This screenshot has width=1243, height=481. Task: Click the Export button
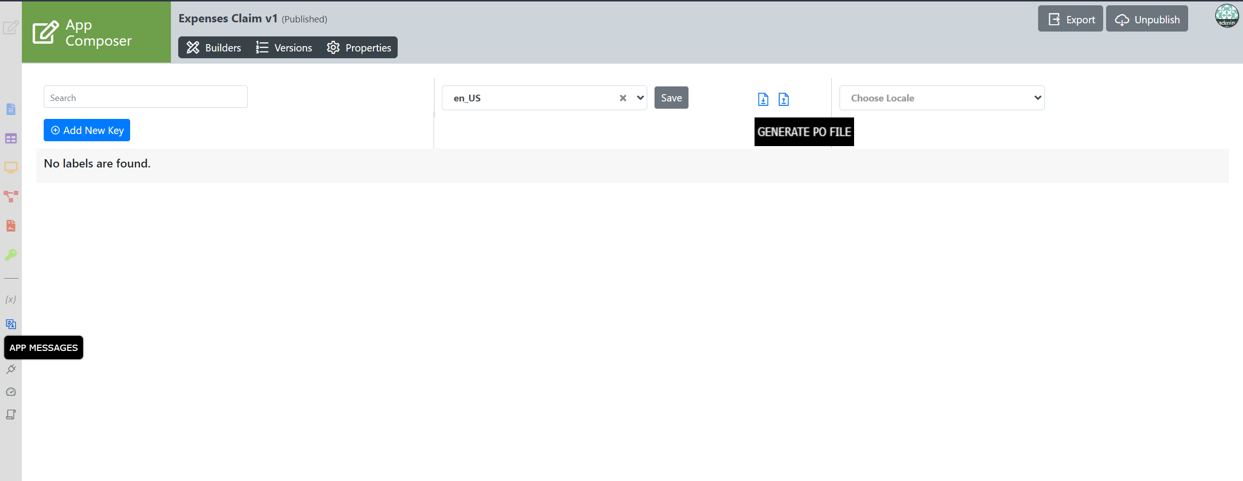click(x=1071, y=19)
